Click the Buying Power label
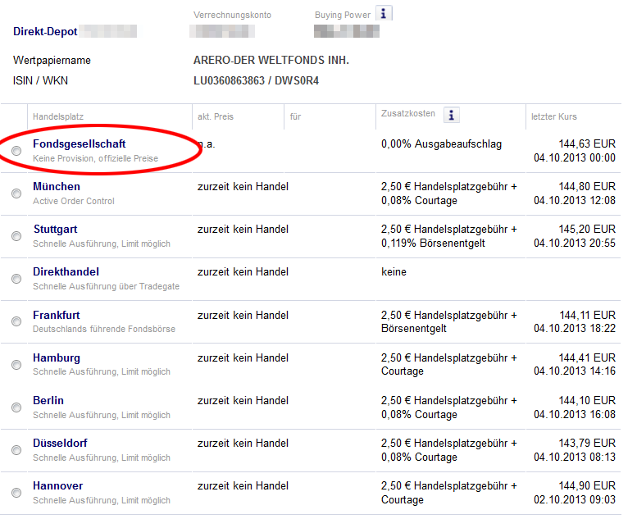The width and height of the screenshot is (637, 519). point(343,15)
